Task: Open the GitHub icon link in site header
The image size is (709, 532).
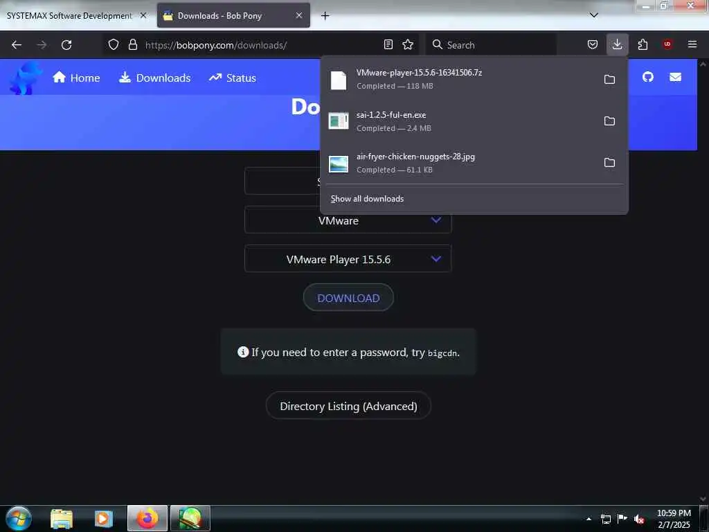Action: (648, 78)
